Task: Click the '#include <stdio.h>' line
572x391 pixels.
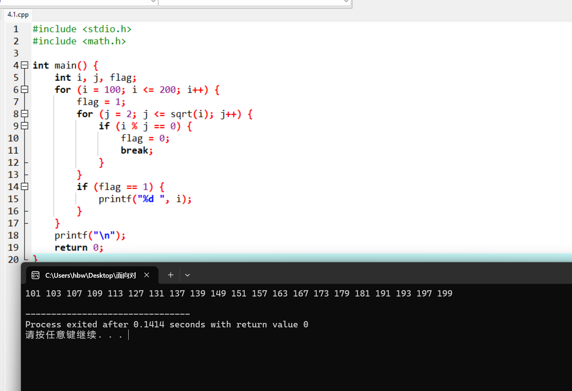Action: pos(82,29)
